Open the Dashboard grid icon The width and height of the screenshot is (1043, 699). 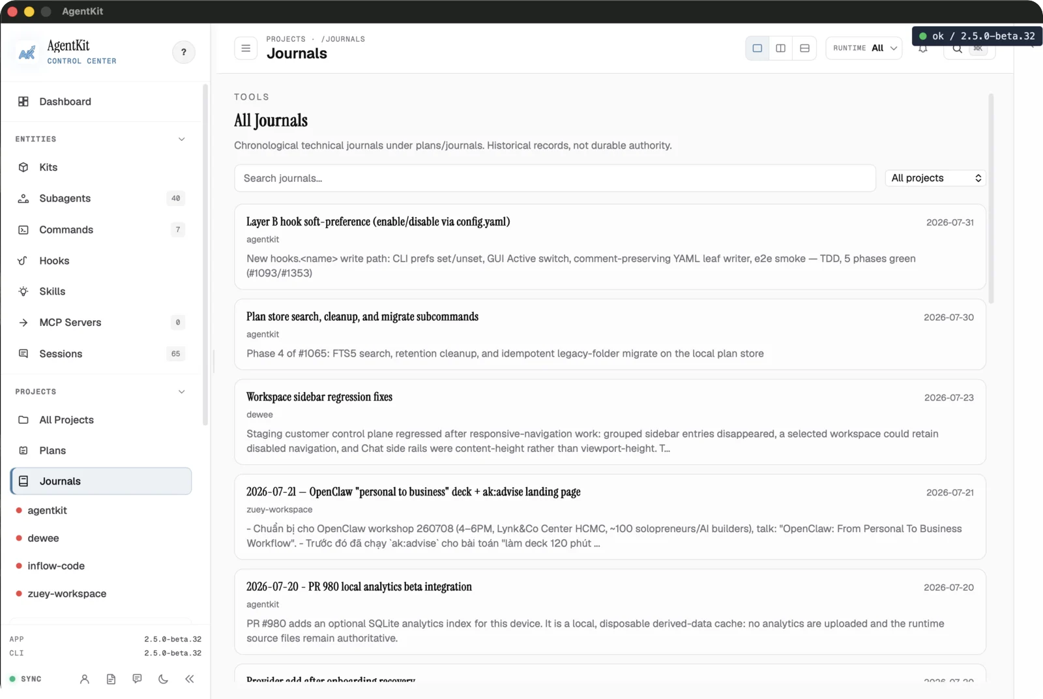tap(23, 102)
